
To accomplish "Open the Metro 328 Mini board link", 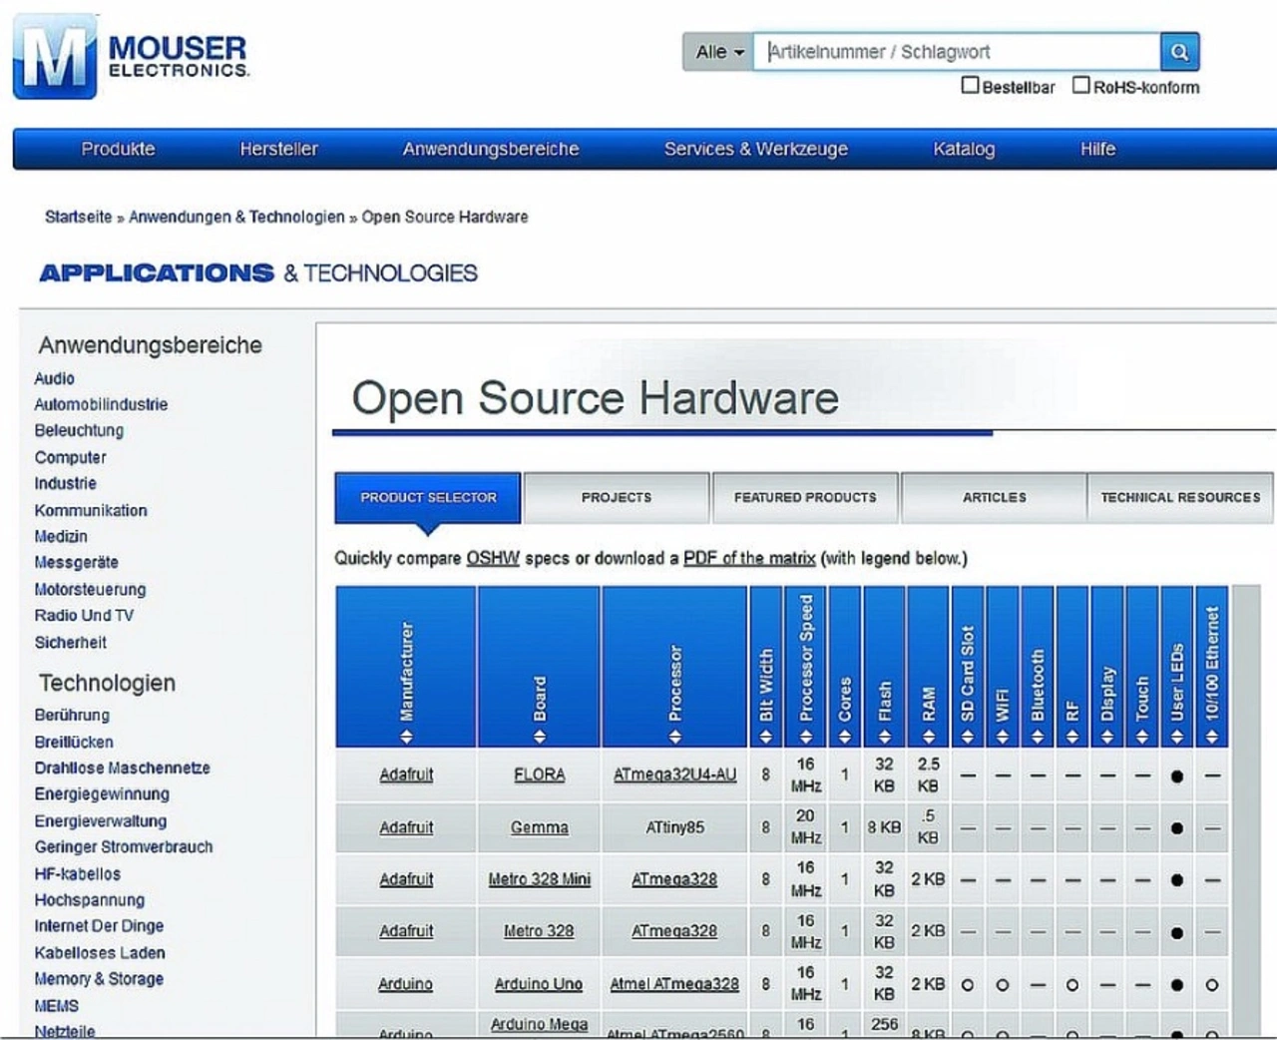I will click(x=539, y=879).
